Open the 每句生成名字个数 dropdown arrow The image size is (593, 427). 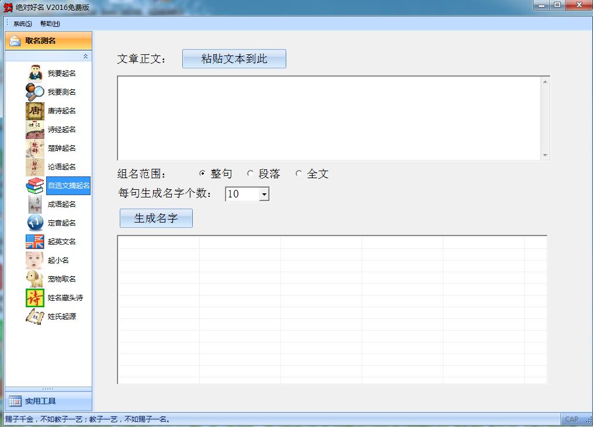(x=264, y=194)
